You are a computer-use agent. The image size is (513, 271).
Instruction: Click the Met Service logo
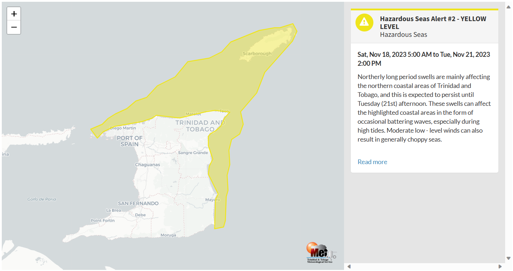pos(321,253)
